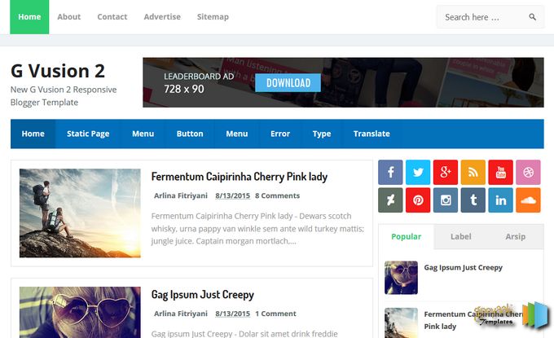The width and height of the screenshot is (554, 338).
Task: Open the RSS feed icon
Action: tap(473, 173)
